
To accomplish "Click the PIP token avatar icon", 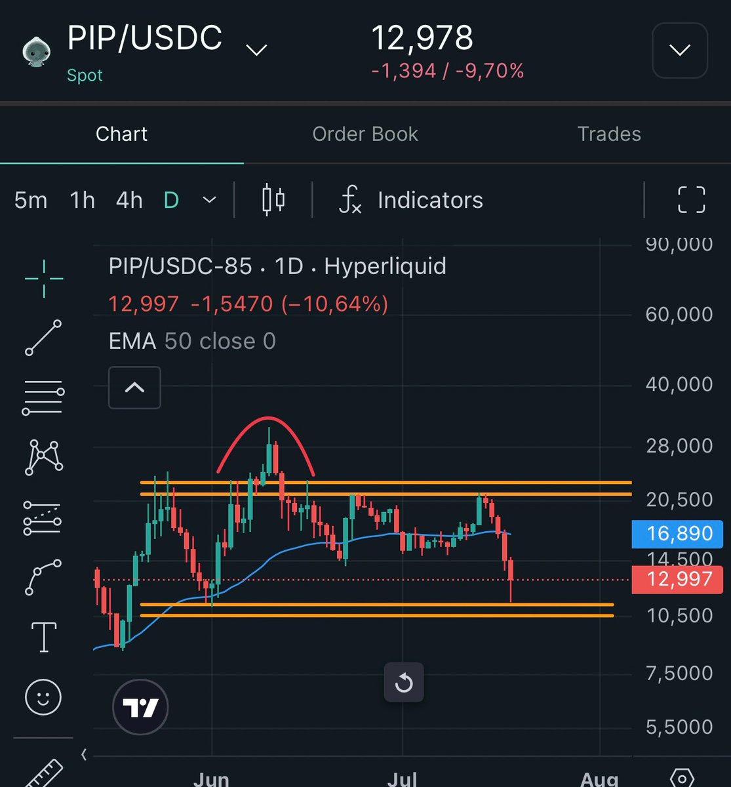I will [37, 52].
